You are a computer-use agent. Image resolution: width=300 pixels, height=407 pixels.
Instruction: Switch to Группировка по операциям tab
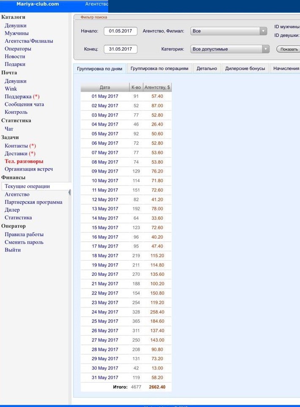pyautogui.click(x=159, y=68)
